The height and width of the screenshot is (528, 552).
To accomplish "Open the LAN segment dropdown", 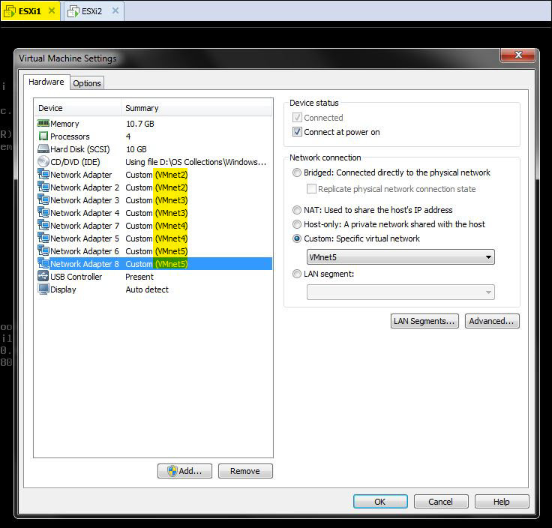I will [x=400, y=292].
